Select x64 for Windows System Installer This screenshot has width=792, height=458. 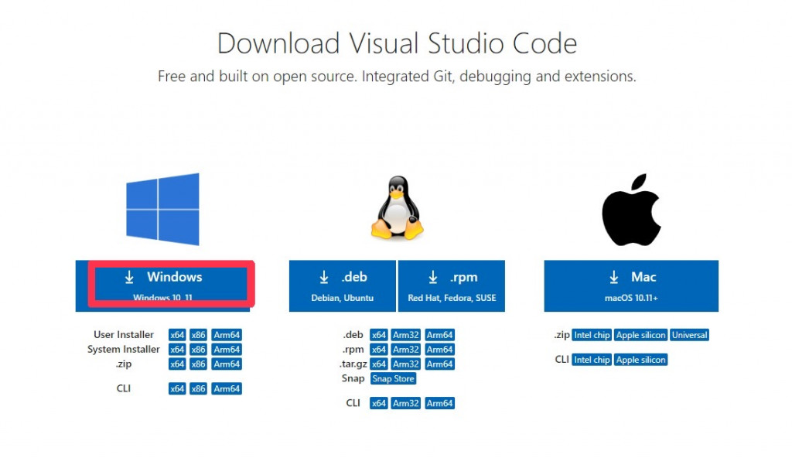coord(177,350)
